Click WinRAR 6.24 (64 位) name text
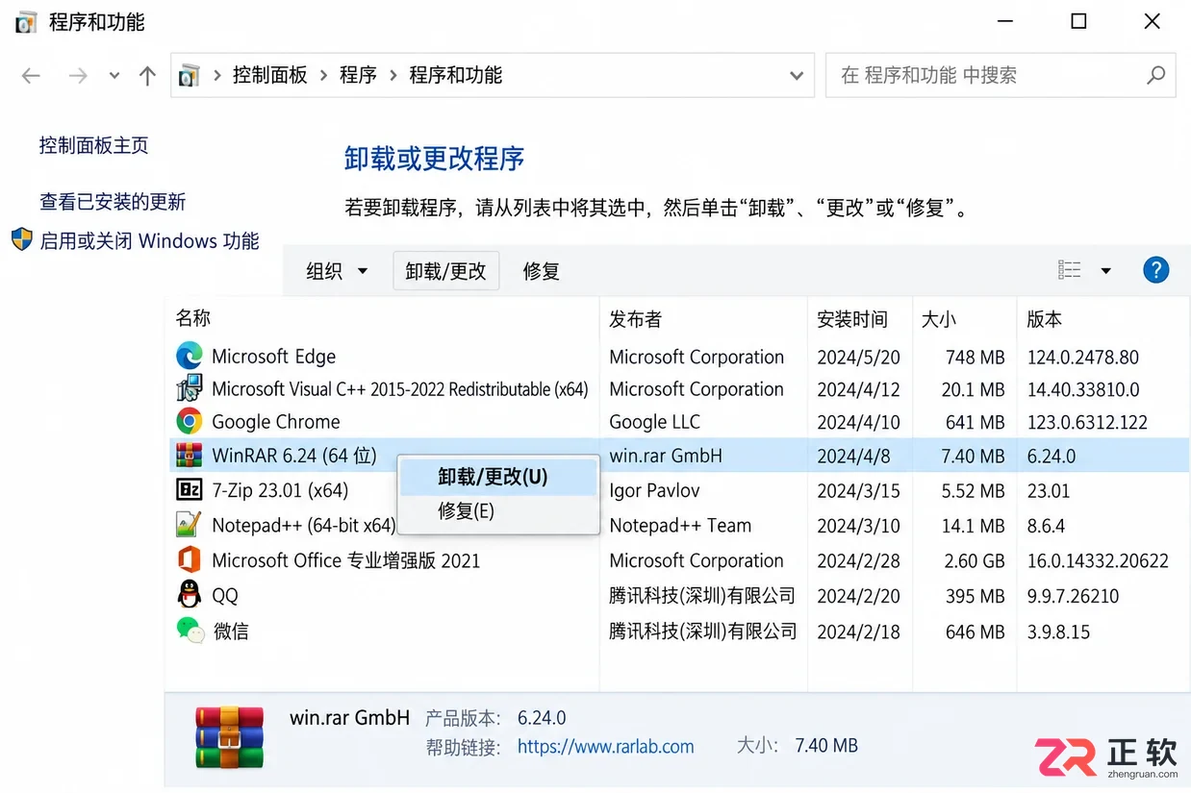This screenshot has height=793, width=1191. point(293,456)
